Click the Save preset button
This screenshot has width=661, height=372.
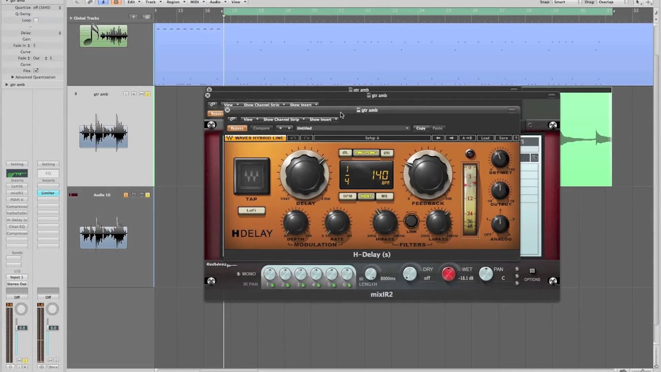click(503, 138)
